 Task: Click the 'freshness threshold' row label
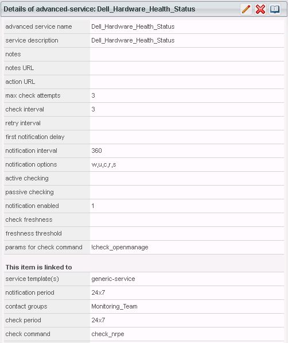pos(33,233)
